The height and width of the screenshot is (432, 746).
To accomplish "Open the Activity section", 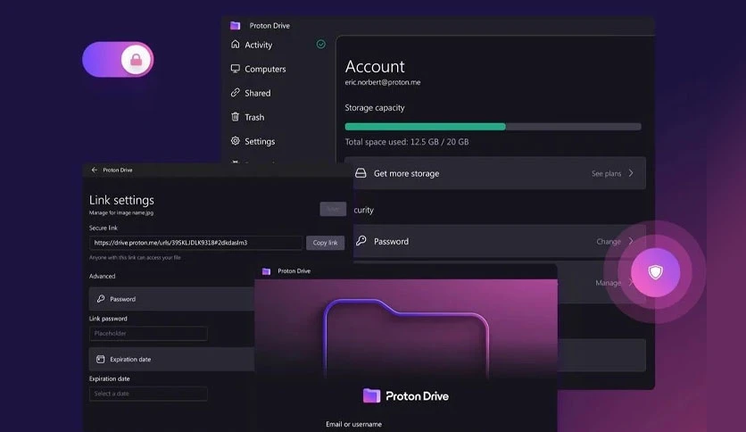I will pos(259,45).
